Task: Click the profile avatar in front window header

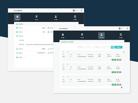Action: [x=119, y=28]
